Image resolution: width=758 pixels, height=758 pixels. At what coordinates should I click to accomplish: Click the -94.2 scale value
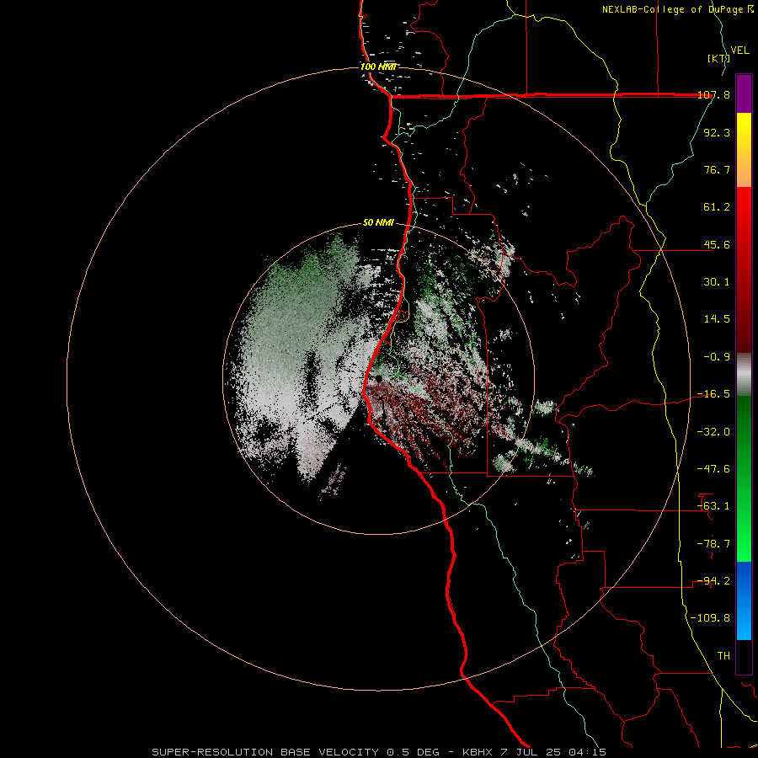point(713,581)
